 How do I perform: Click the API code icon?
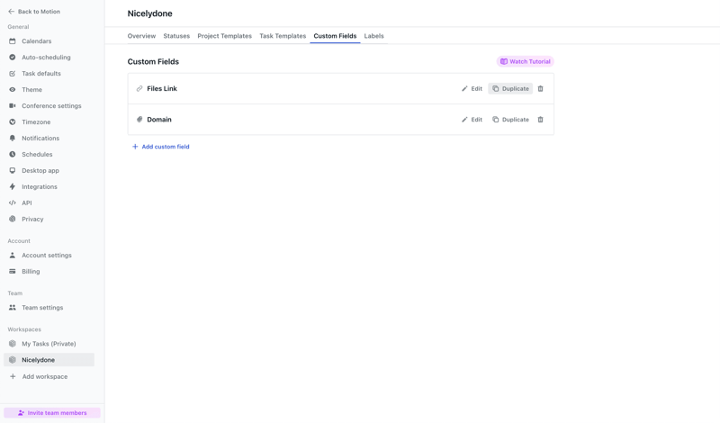(13, 202)
